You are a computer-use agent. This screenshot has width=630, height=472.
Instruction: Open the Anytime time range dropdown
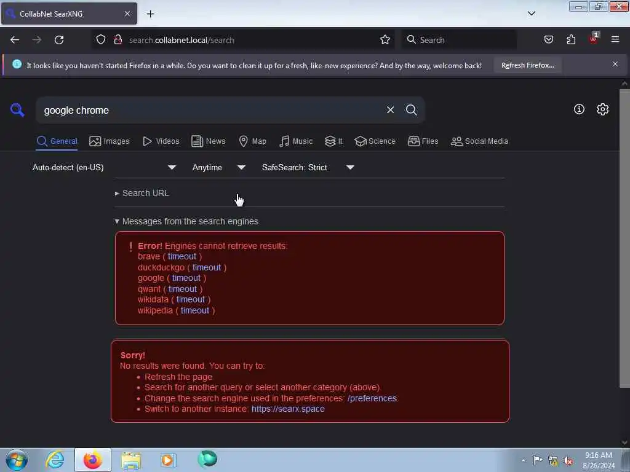(x=218, y=167)
